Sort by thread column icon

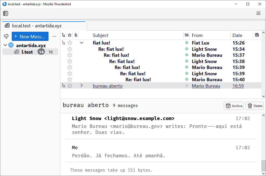[x=63, y=35]
